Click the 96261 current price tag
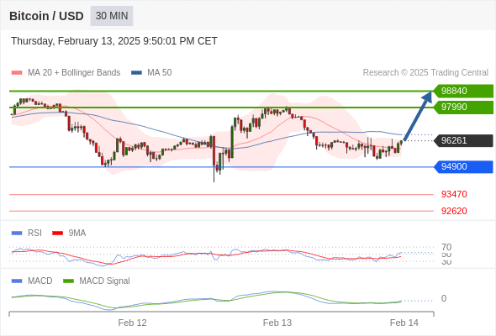 pyautogui.click(x=463, y=140)
